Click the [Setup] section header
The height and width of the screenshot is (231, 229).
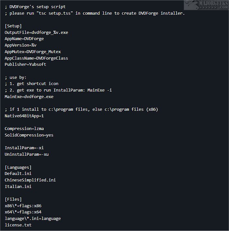[x=13, y=26]
